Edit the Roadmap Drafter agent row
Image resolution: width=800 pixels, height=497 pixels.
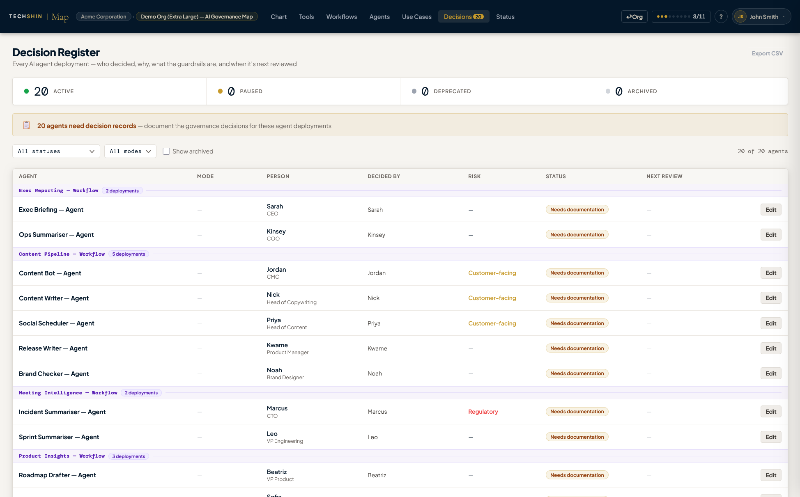pos(771,475)
